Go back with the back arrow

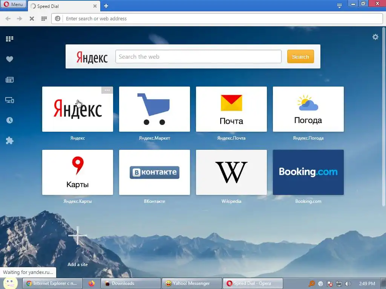point(8,19)
